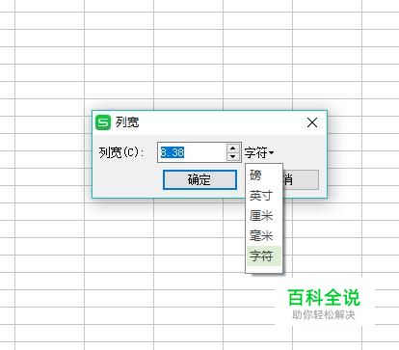
Task: Select 磅 from the unit list
Action: (x=264, y=175)
